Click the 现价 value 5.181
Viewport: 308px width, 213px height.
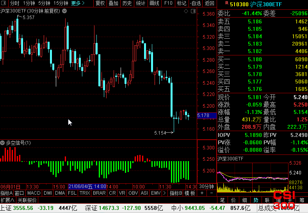[x=255, y=98]
